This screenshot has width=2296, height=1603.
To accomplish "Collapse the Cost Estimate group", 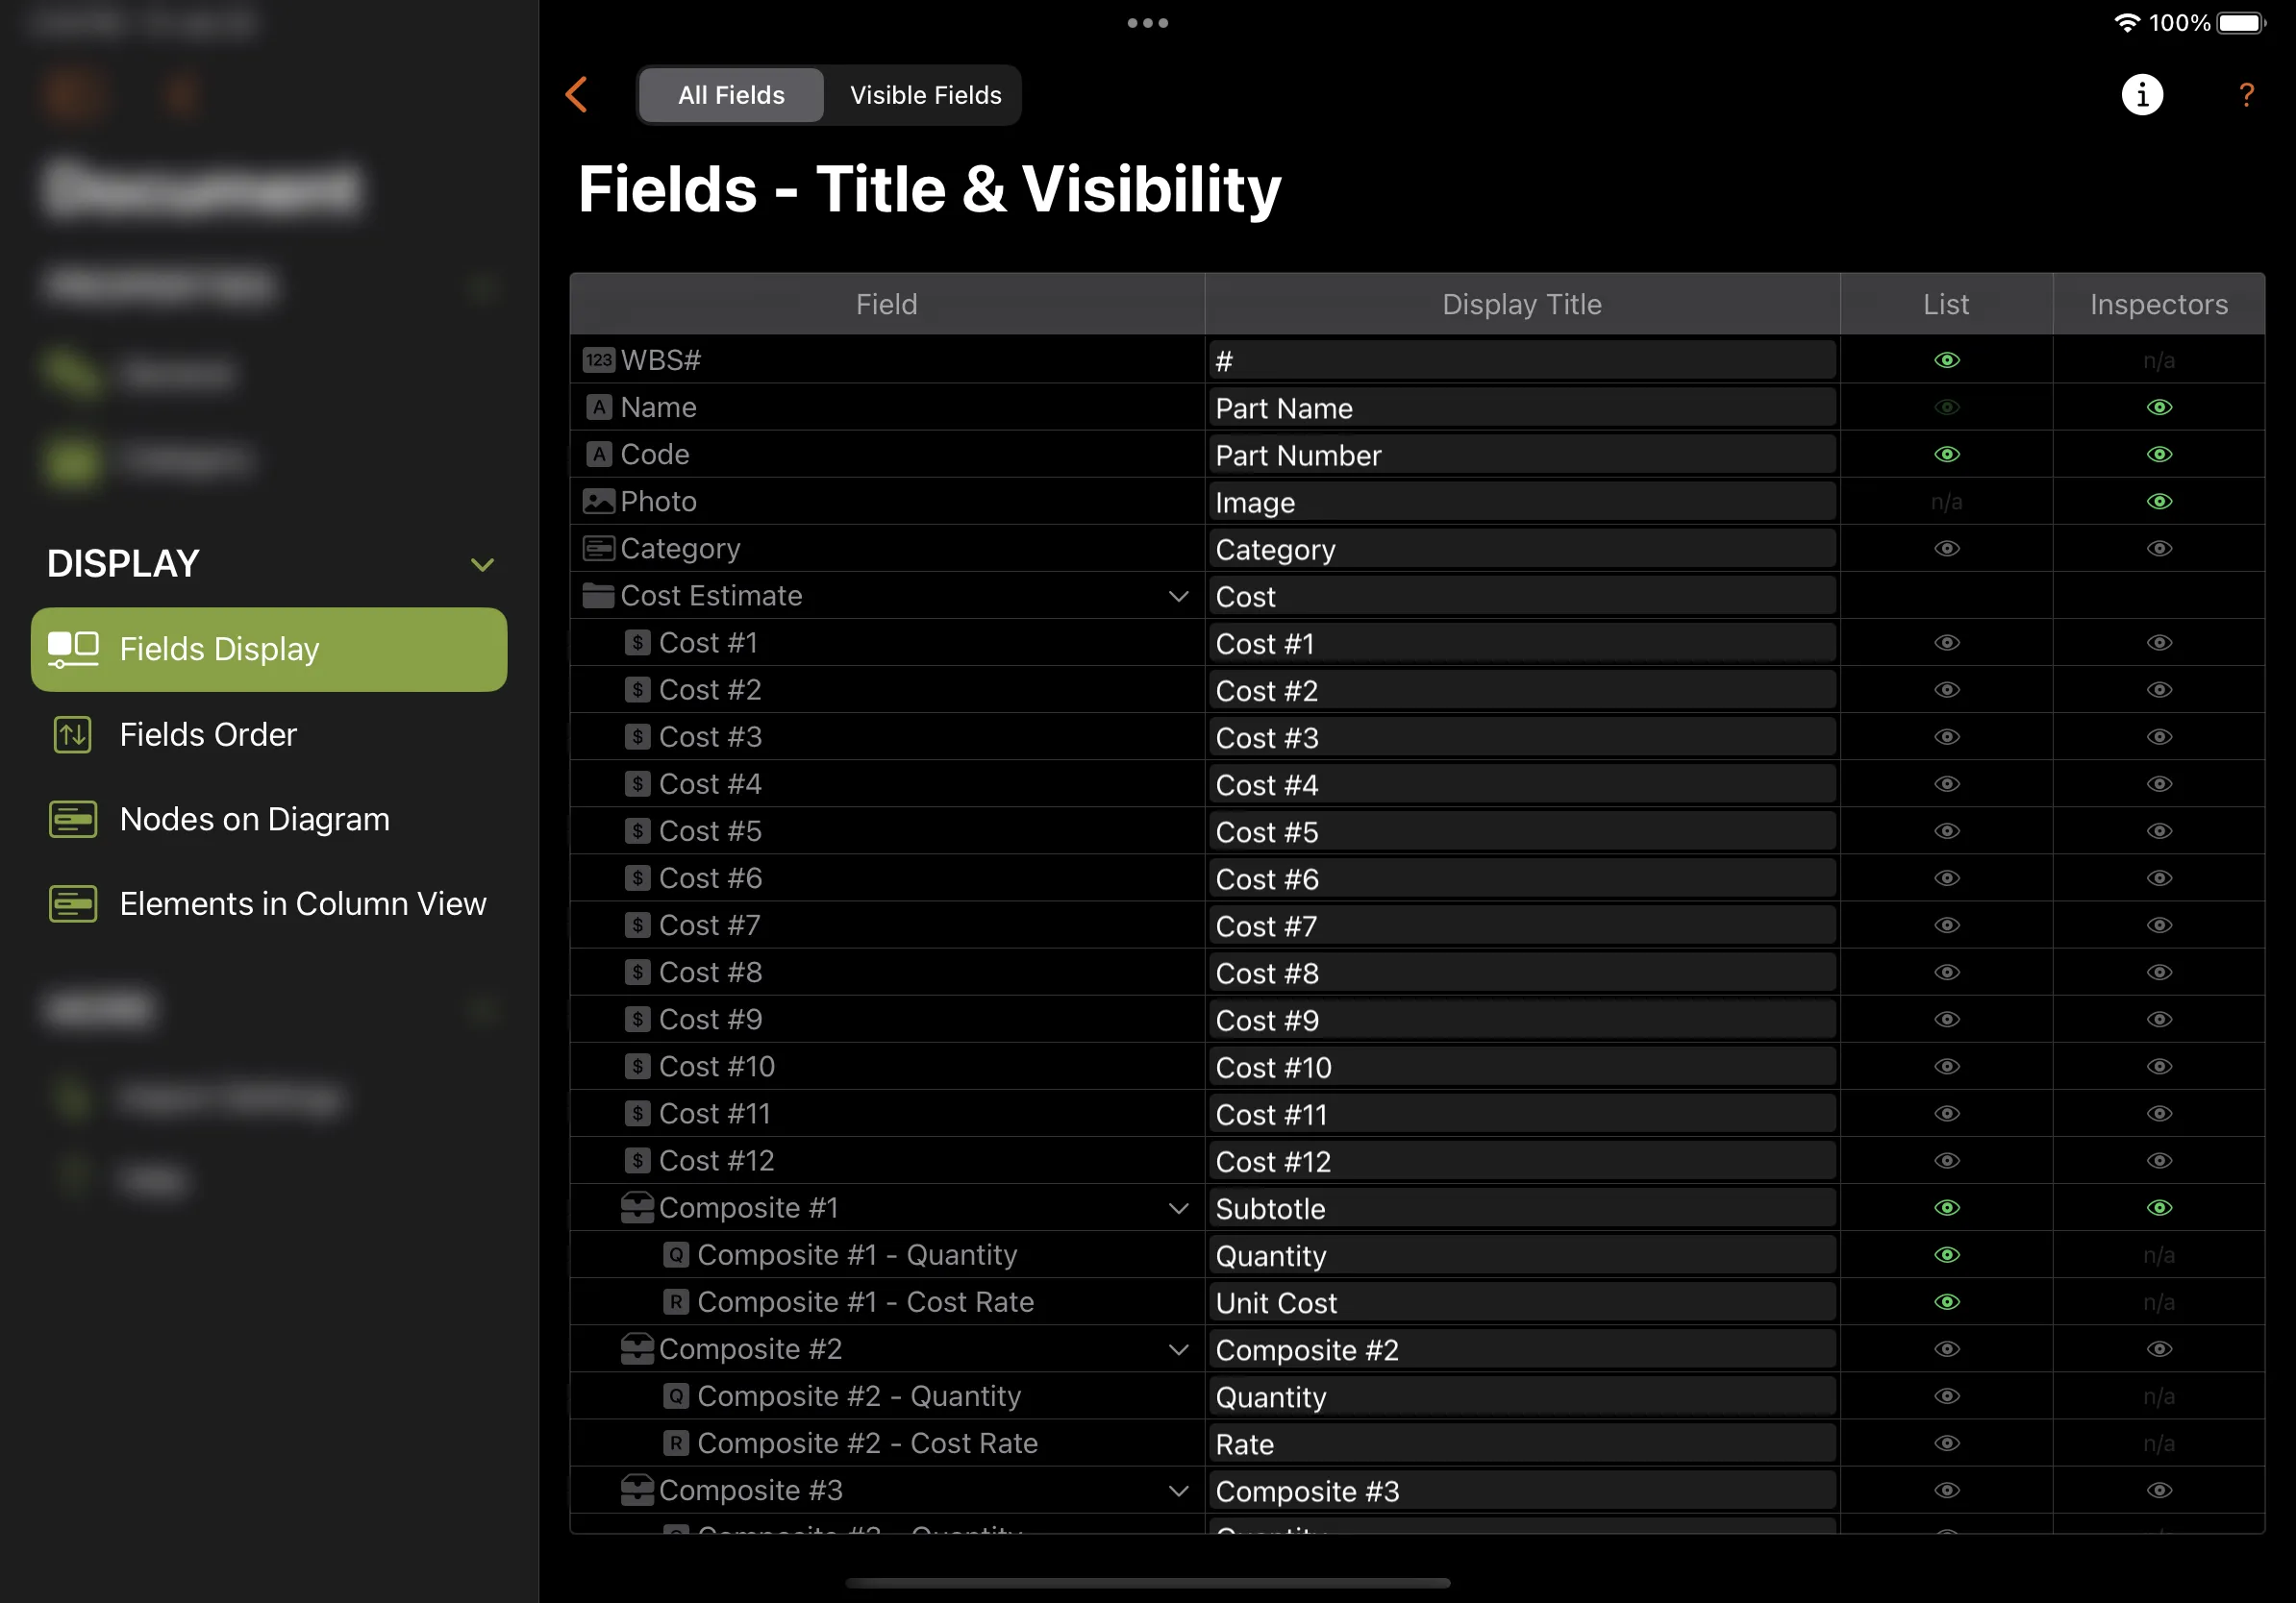I will point(1178,595).
